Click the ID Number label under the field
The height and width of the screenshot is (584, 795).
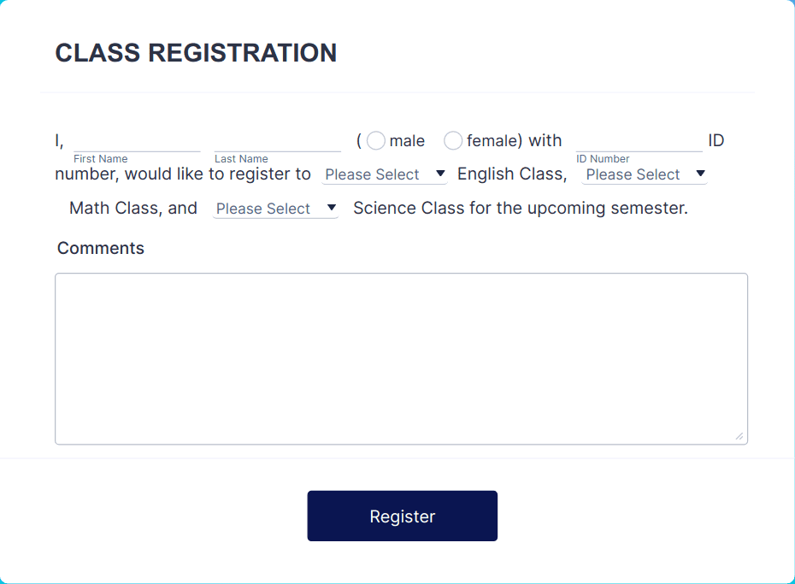coord(602,159)
